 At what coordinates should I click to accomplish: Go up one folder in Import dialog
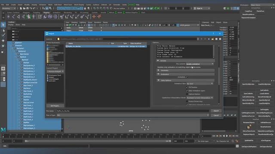click(x=209, y=39)
